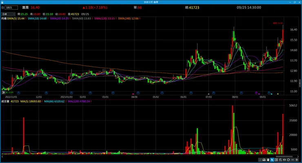Click the greyed chart toolbar icon left of printer

[260, 160]
